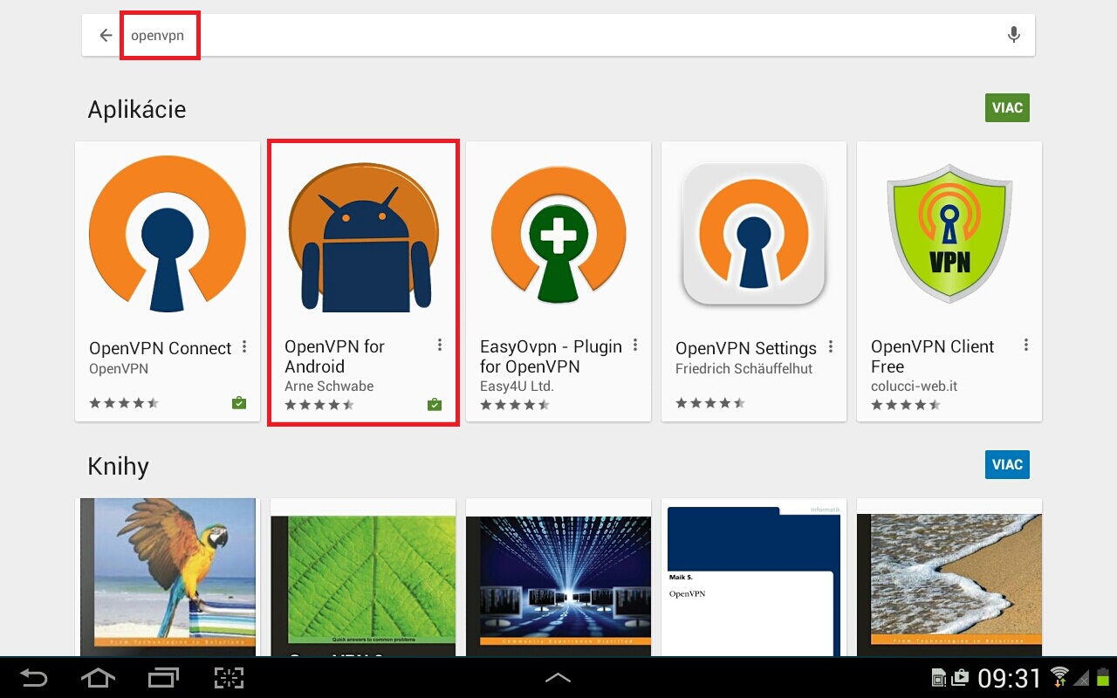The width and height of the screenshot is (1117, 698).
Task: Tap the Android back navigation button
Action: click(x=34, y=678)
